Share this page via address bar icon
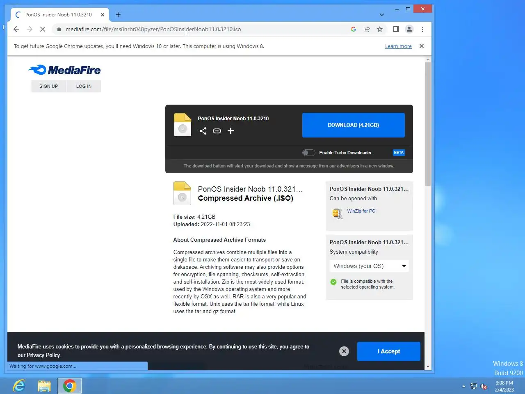 pos(367,29)
